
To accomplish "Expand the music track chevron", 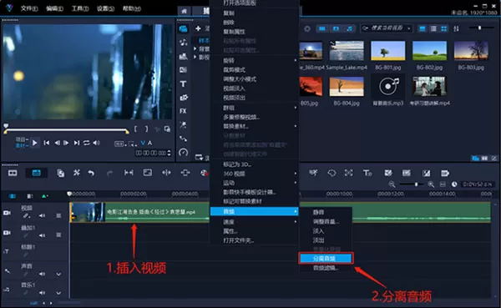I will point(58,293).
